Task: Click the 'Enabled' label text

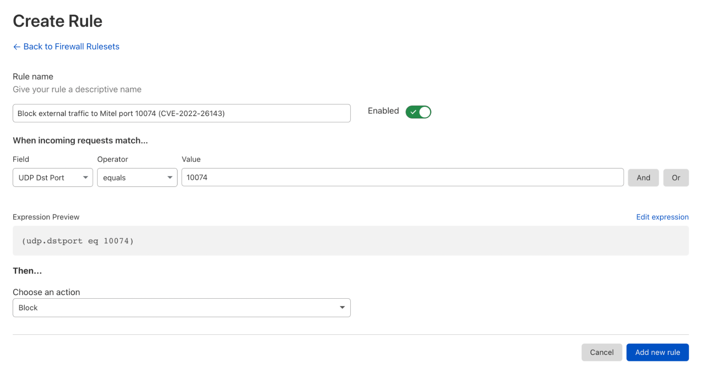Action: click(383, 111)
